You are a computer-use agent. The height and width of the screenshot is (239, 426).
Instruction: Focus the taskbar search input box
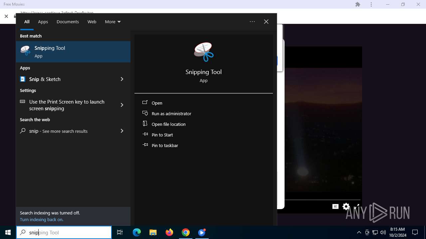pyautogui.click(x=64, y=232)
